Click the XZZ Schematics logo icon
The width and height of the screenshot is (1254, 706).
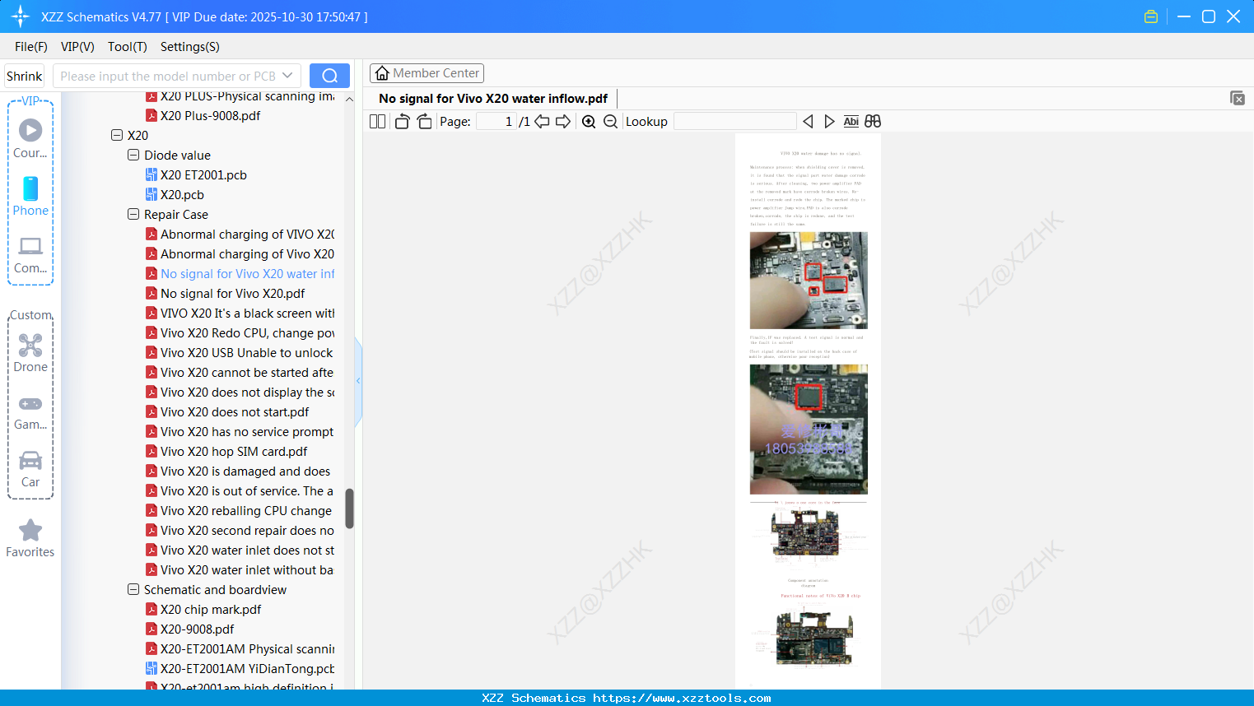pyautogui.click(x=21, y=16)
